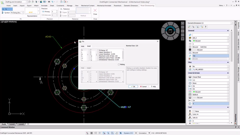Collapse the General section in Properties
Image resolution: width=240 pixels, height=135 pixels.
click(x=228, y=30)
